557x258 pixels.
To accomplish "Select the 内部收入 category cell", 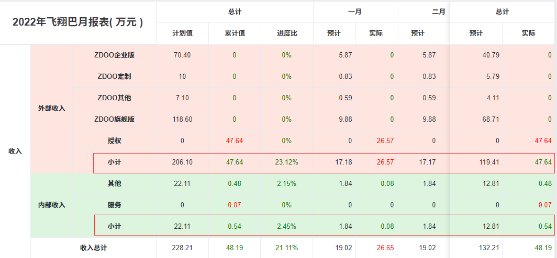I will (51, 205).
